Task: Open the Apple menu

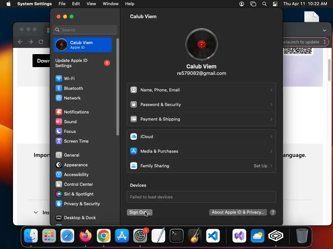Action: pos(8,4)
